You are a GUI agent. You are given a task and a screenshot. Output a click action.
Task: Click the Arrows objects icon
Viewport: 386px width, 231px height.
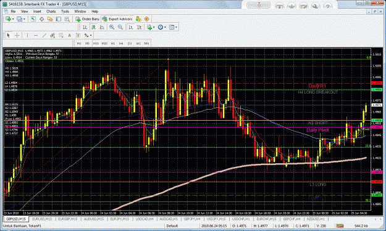(x=86, y=35)
